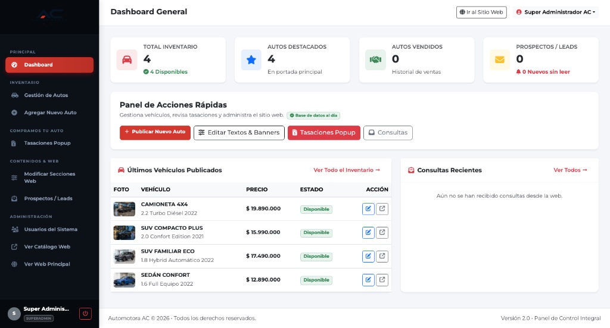Click the S avatar circle in sidebar footer
This screenshot has height=328, width=610.
14,313
